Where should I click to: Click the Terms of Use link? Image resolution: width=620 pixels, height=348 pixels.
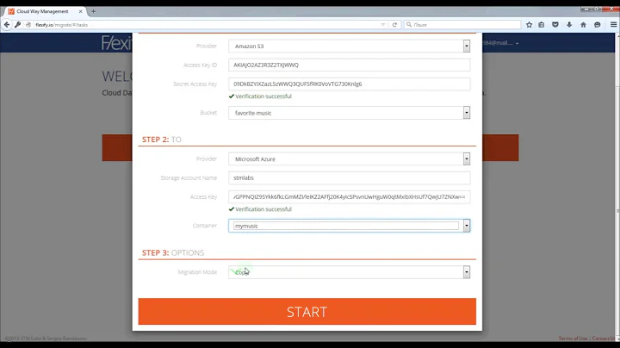click(573, 339)
